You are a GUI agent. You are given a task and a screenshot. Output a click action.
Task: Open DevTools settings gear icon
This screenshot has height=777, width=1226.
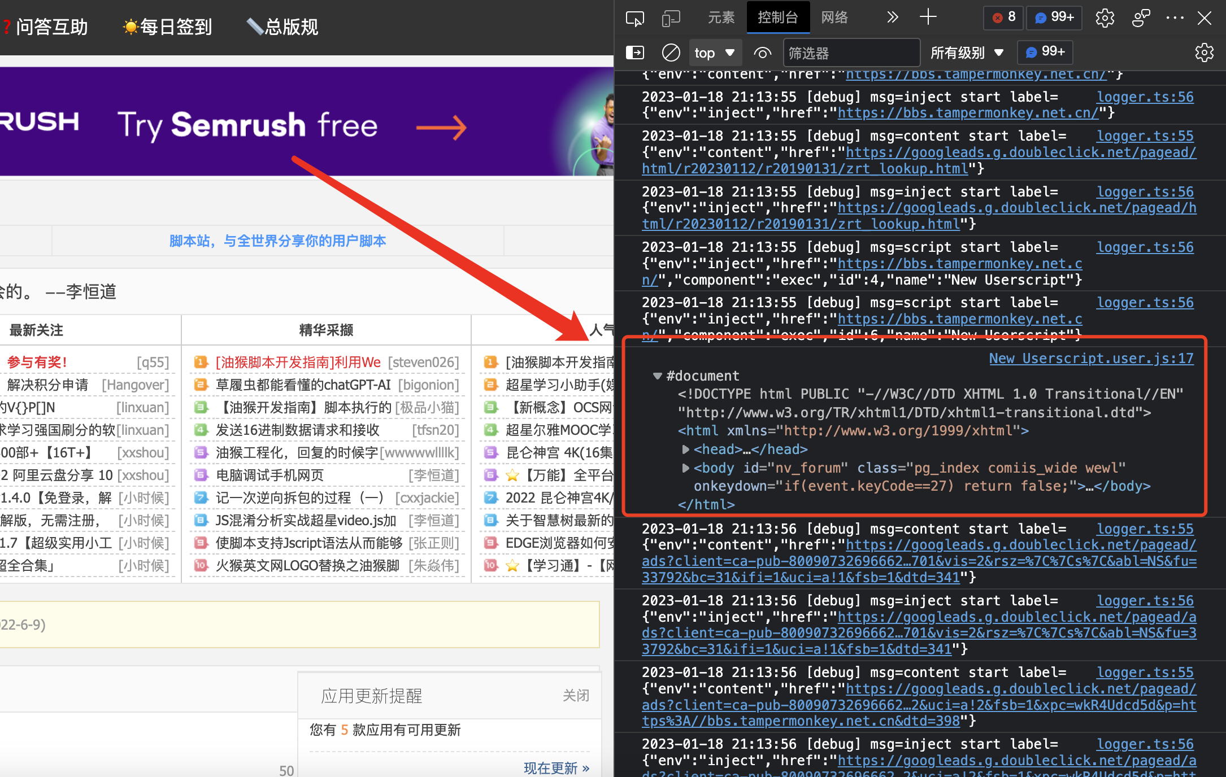pos(1105,18)
